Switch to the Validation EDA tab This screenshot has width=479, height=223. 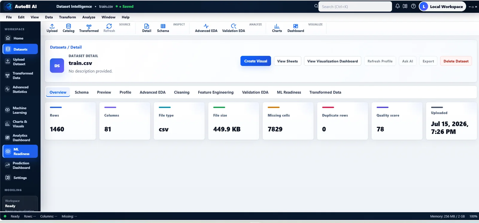point(255,92)
